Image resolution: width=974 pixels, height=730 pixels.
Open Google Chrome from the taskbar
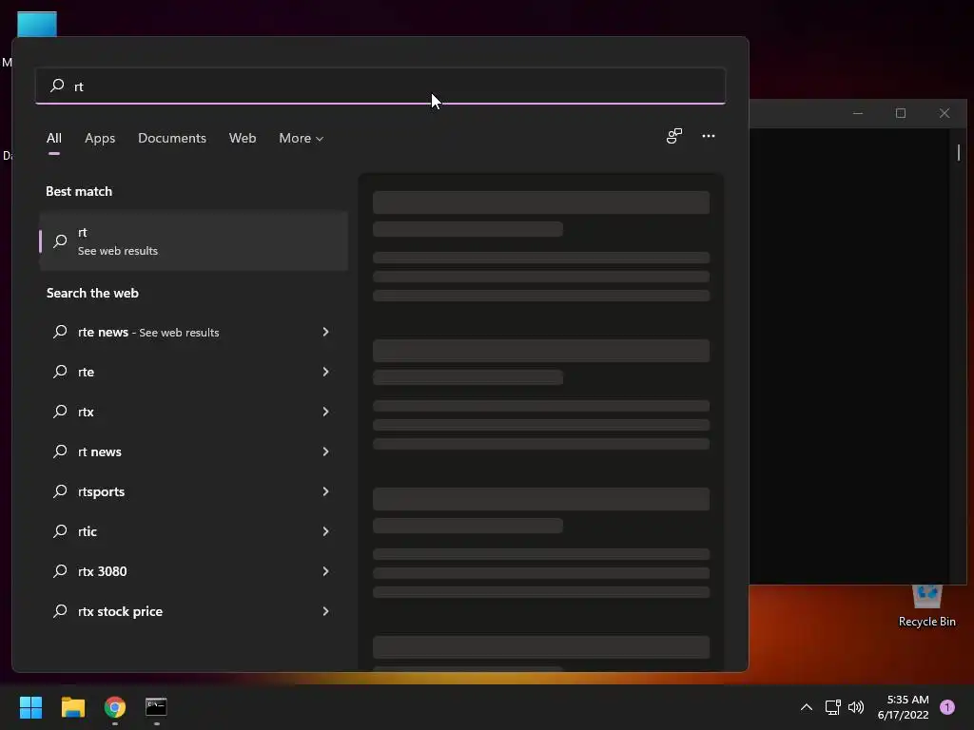tap(115, 707)
